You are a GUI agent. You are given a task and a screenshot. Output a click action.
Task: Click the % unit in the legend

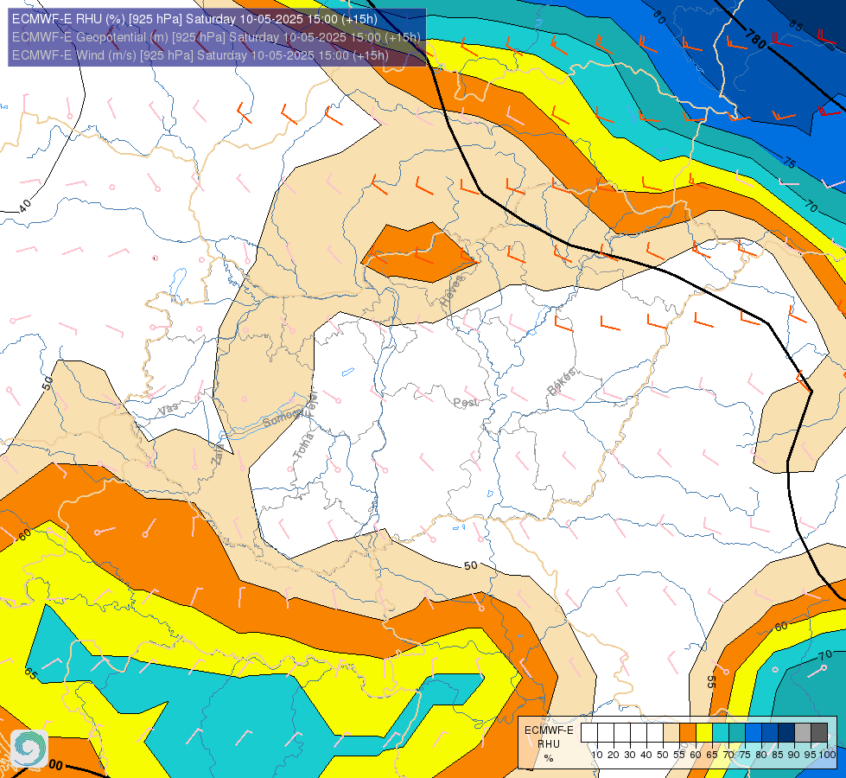tap(549, 758)
